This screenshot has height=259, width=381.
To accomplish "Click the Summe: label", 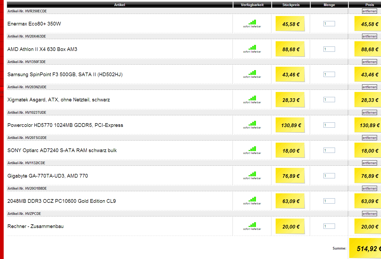I will coord(339,248).
